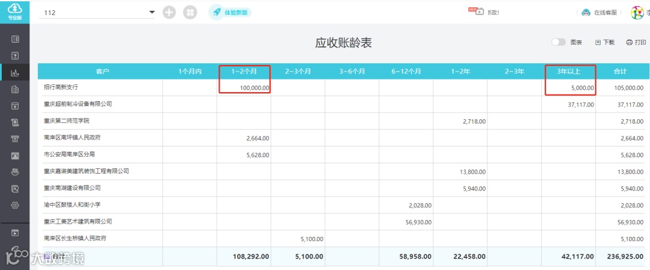Open the ledger book icon in sidebar
The image size is (650, 270).
click(x=15, y=39)
